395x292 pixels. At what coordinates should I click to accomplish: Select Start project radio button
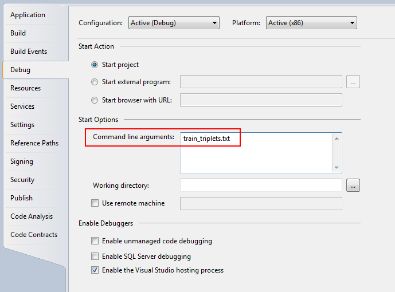tap(95, 65)
